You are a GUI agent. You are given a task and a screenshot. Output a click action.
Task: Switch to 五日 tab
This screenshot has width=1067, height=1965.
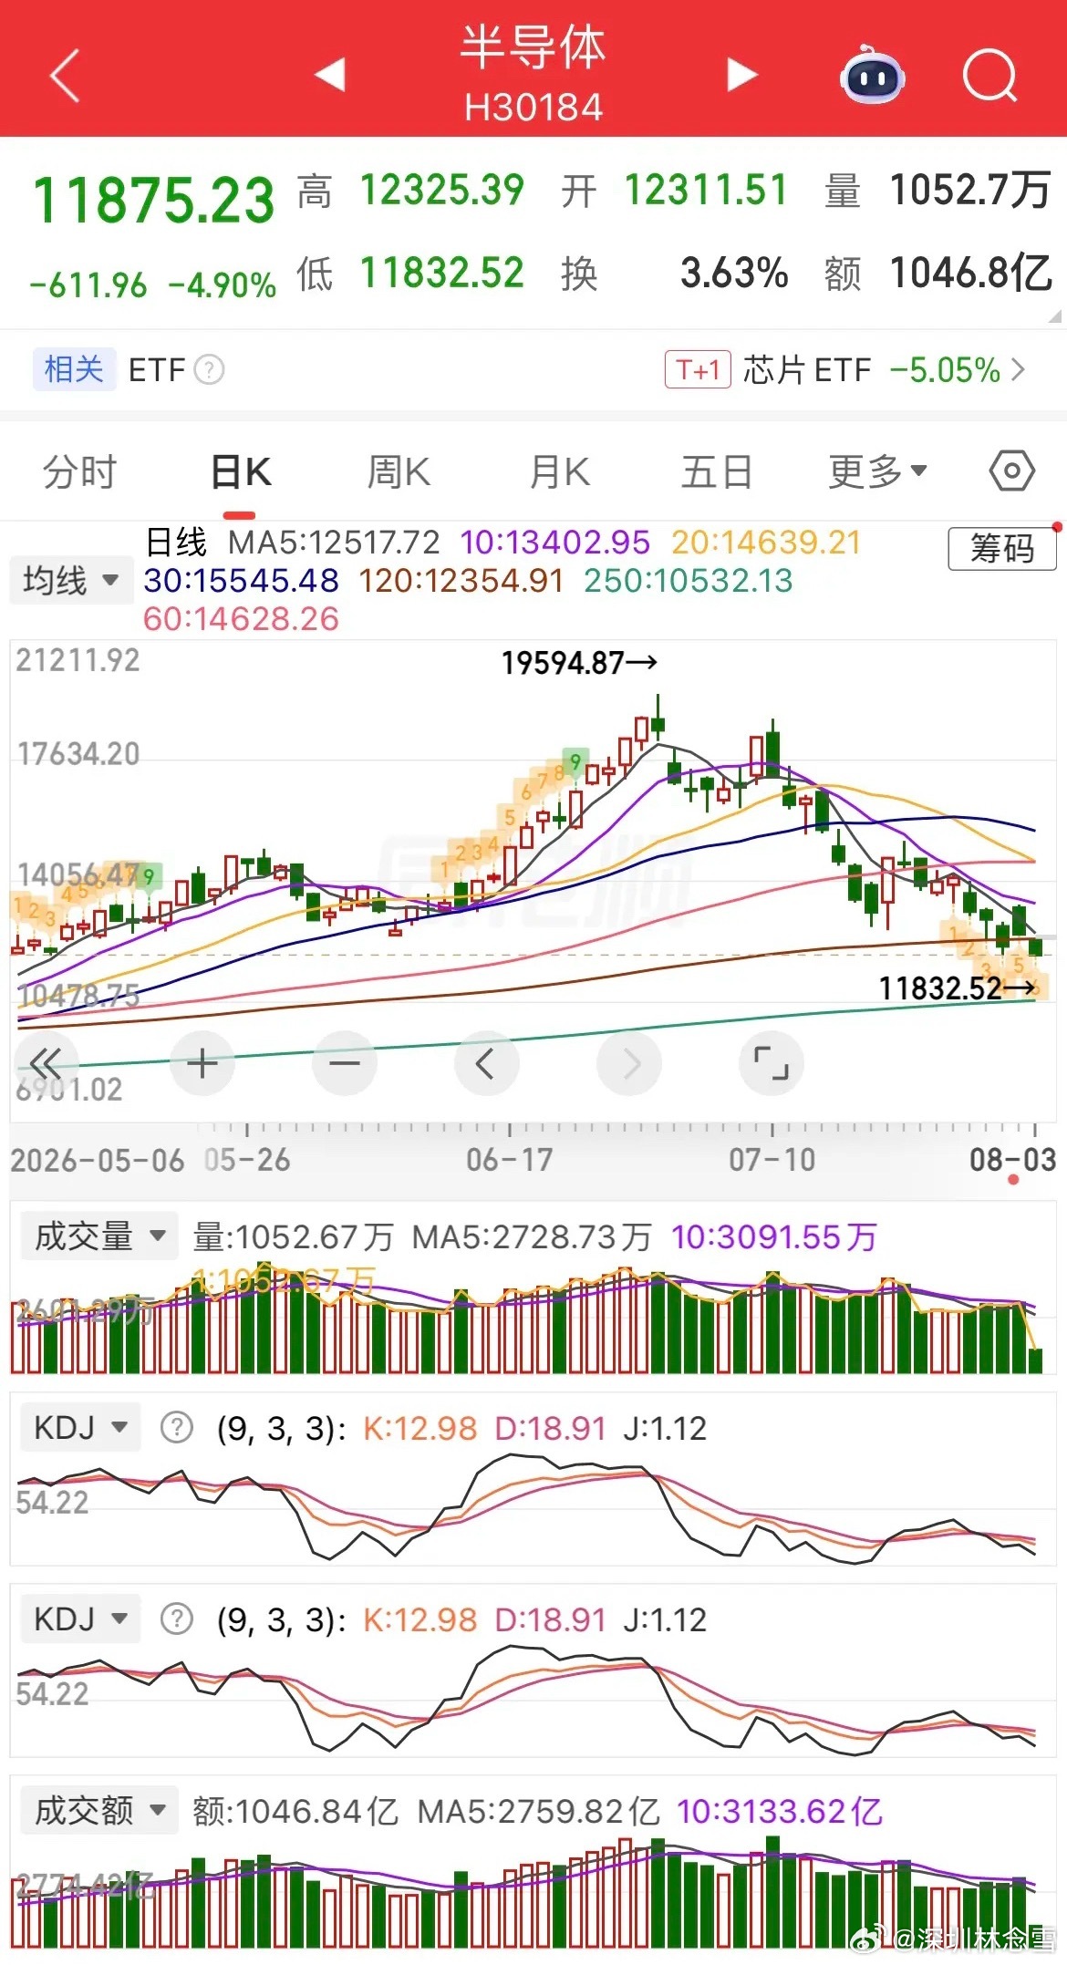click(x=717, y=472)
